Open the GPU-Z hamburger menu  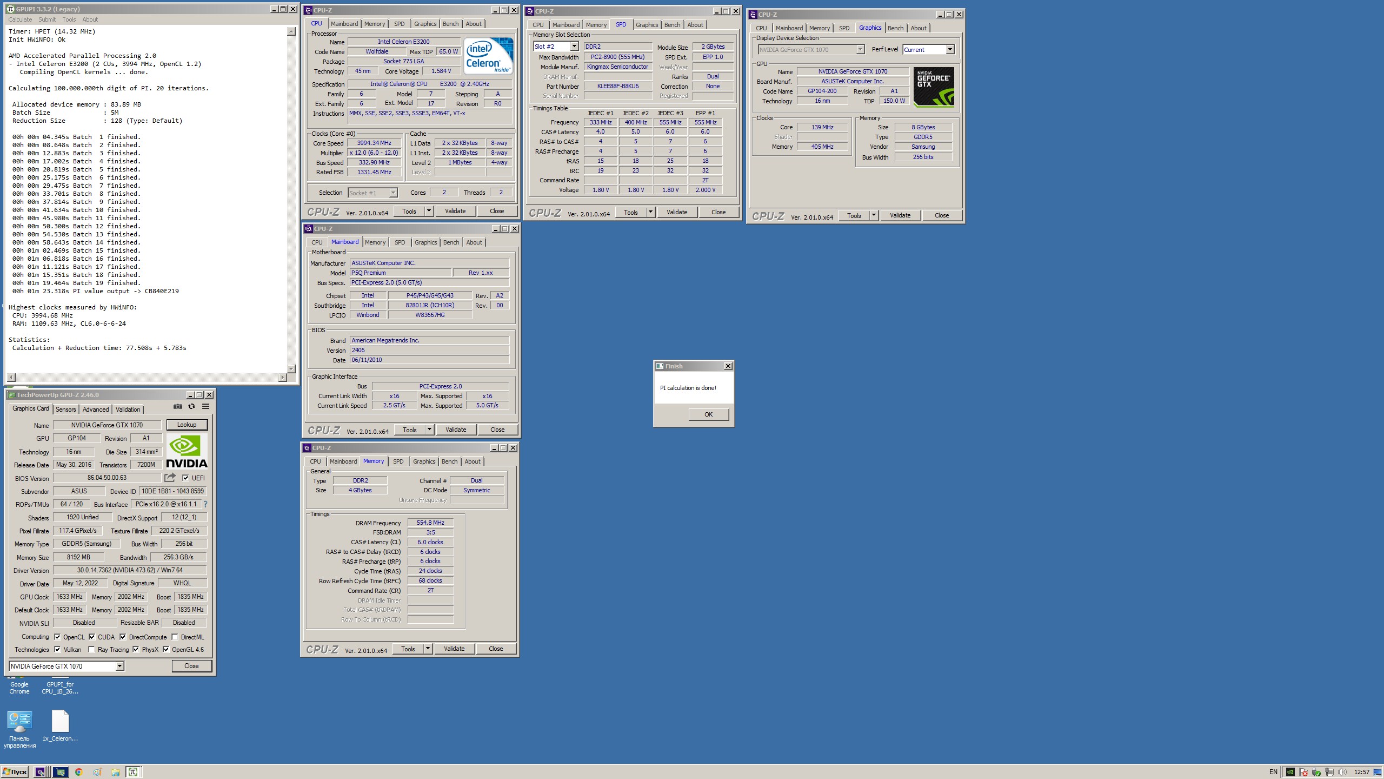pos(205,407)
